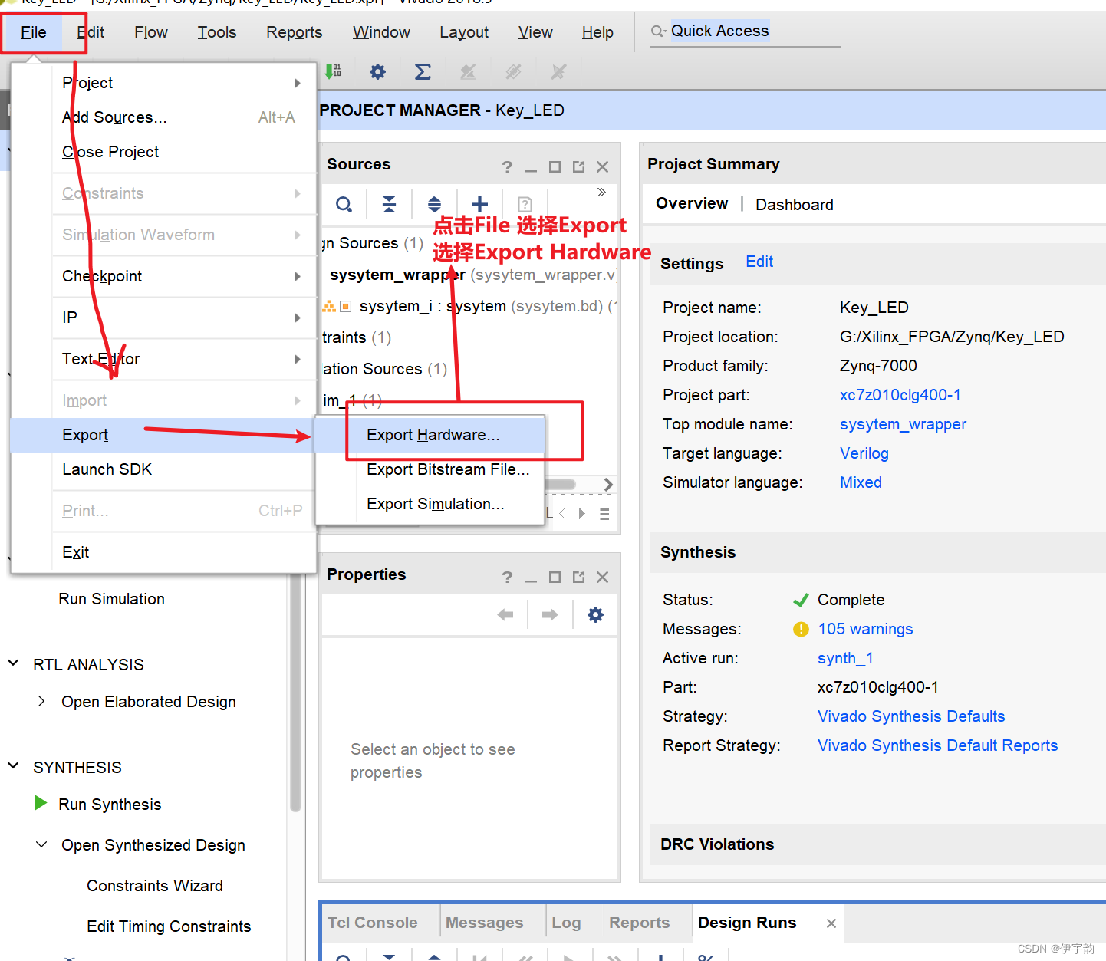Click Verilog target language link

(864, 453)
